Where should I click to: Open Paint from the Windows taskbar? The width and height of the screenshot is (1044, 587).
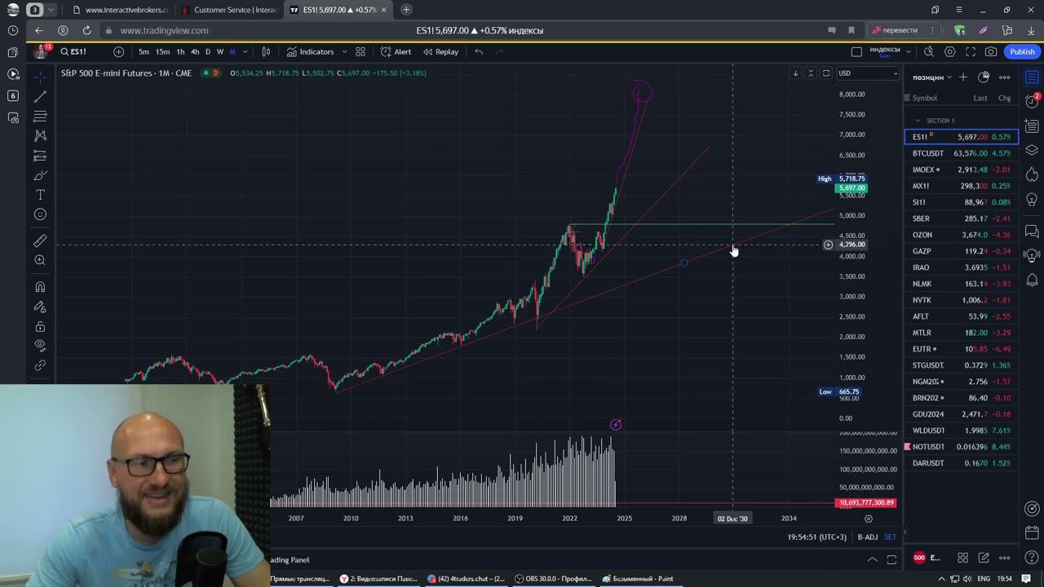[639, 579]
